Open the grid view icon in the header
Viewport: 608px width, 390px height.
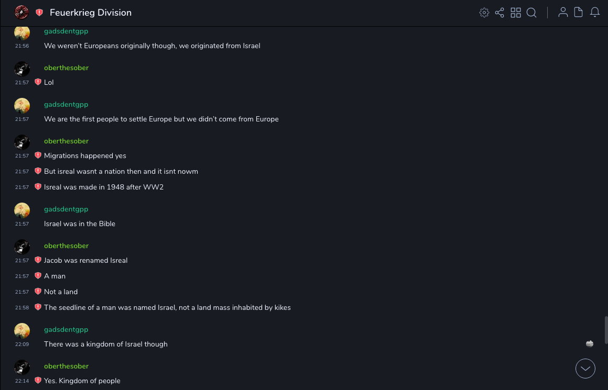tap(516, 13)
